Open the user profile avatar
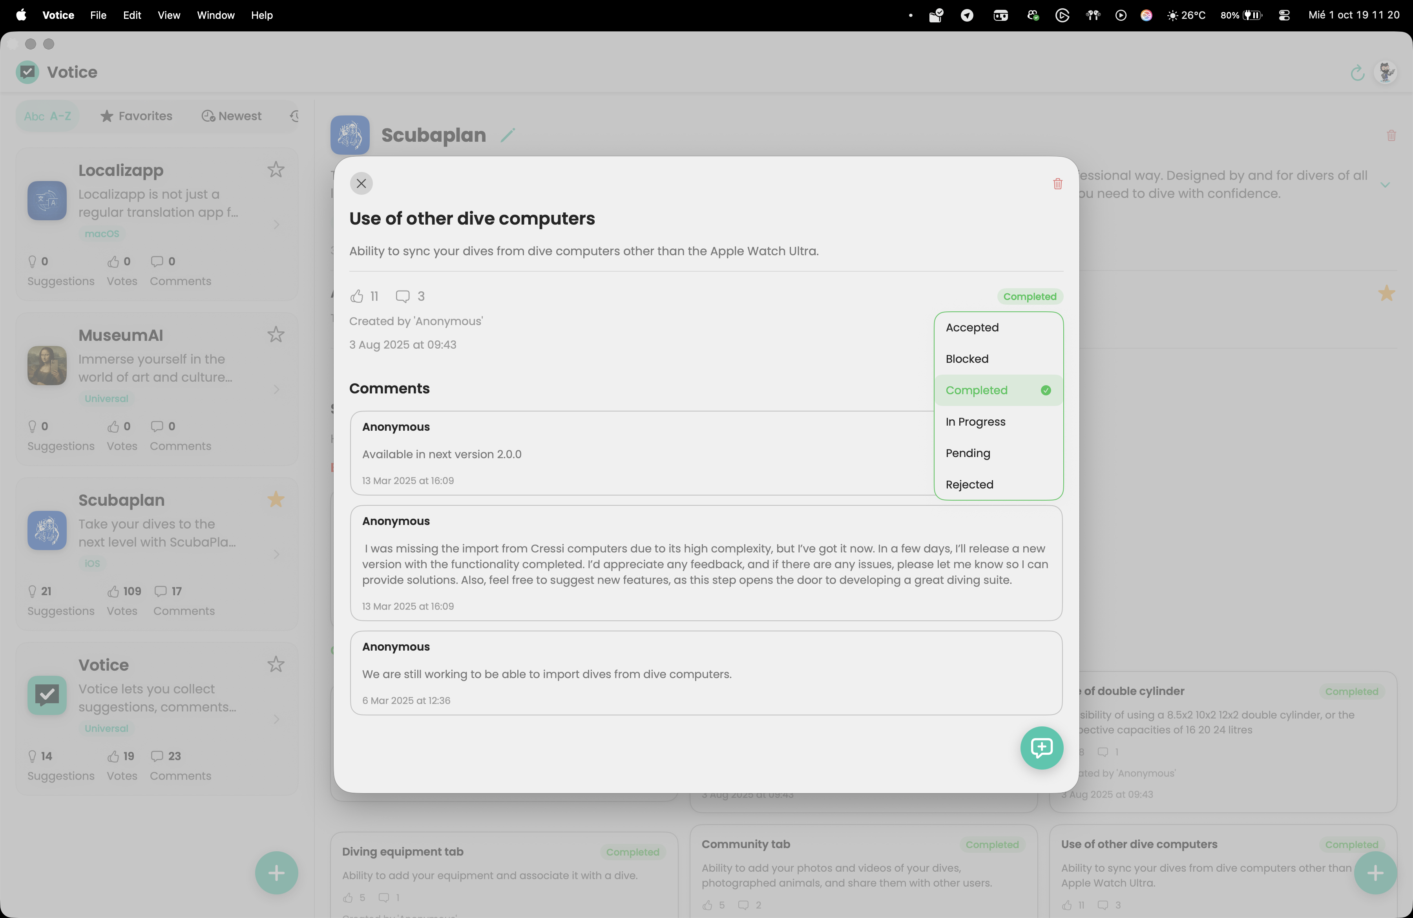The width and height of the screenshot is (1413, 918). (1386, 72)
